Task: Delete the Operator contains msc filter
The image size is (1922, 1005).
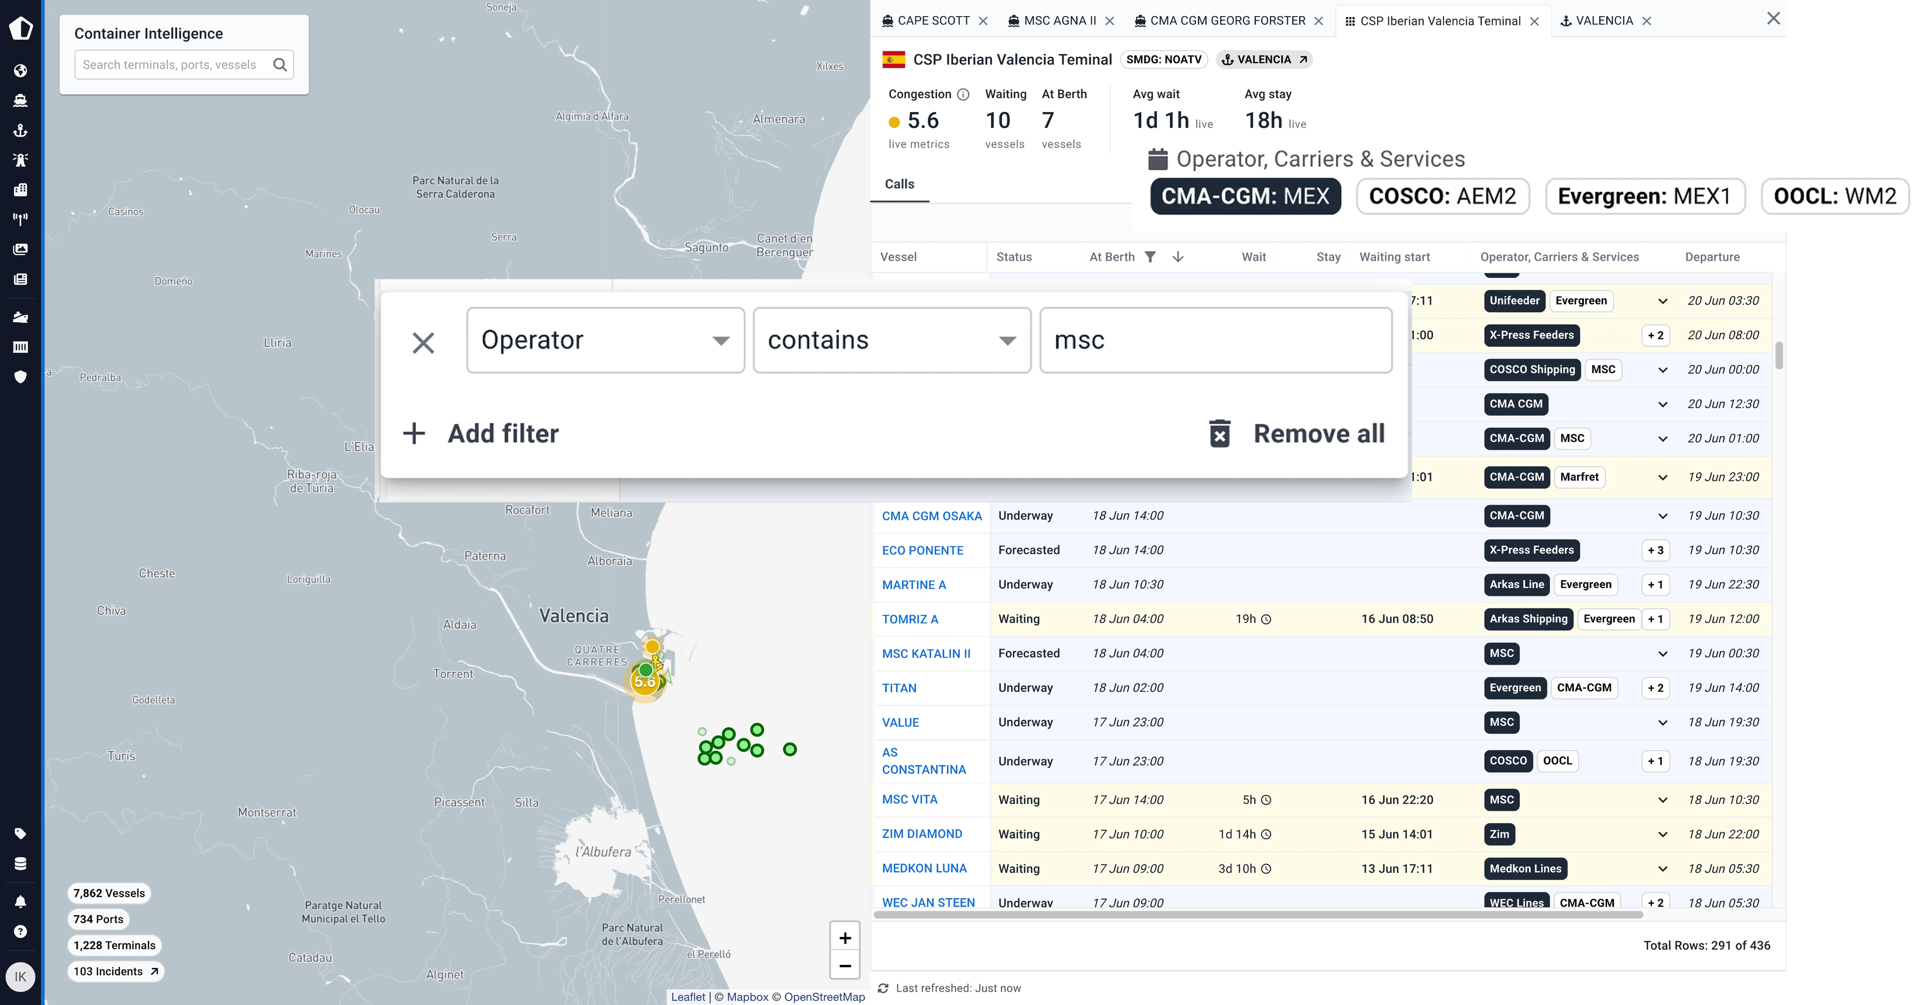Action: click(423, 343)
